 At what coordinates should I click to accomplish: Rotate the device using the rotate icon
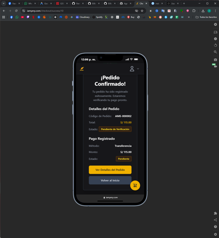click(215, 45)
